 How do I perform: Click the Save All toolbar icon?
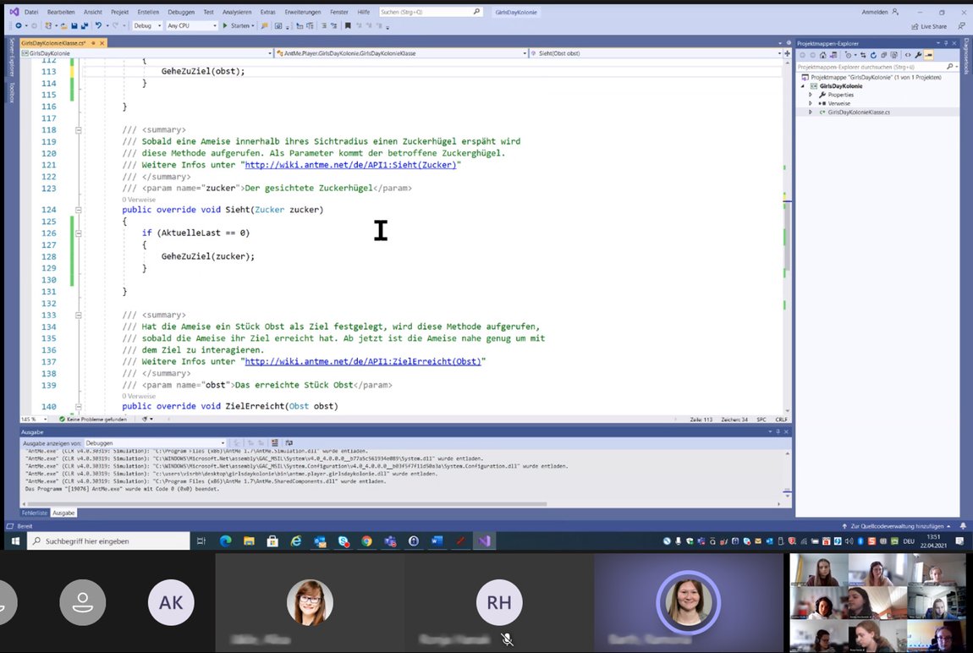[85, 26]
